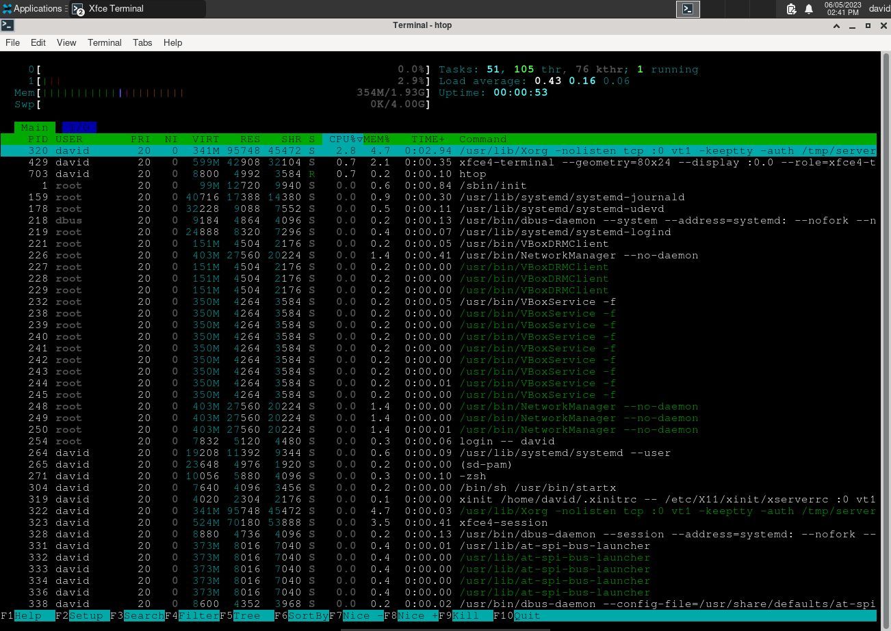Select the active workspace with terminal icon
The height and width of the screenshot is (631, 891).
tap(688, 9)
